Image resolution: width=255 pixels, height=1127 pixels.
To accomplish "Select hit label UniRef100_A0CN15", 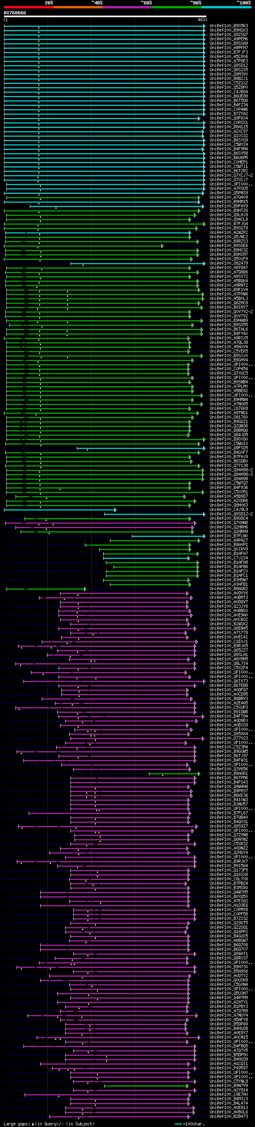I will 229,1037.
